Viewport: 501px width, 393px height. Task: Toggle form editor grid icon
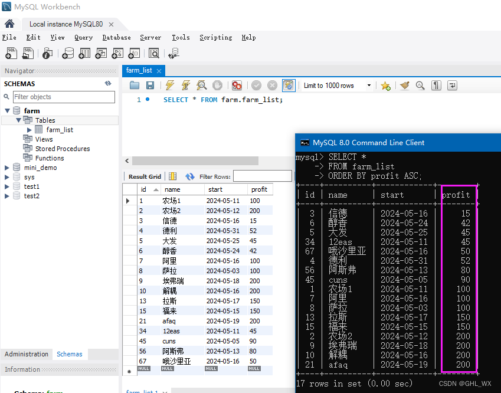(x=172, y=176)
